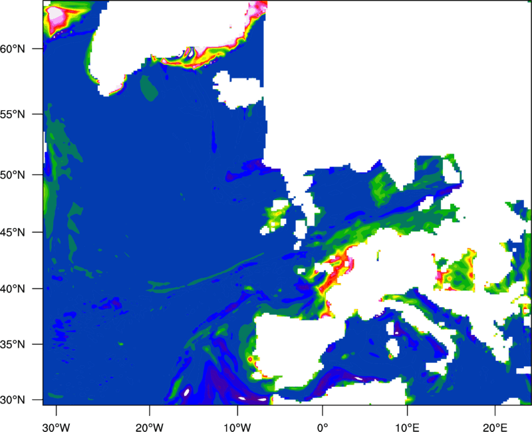Click the 35°N latitude label
This screenshot has width=532, height=432.
[13, 344]
